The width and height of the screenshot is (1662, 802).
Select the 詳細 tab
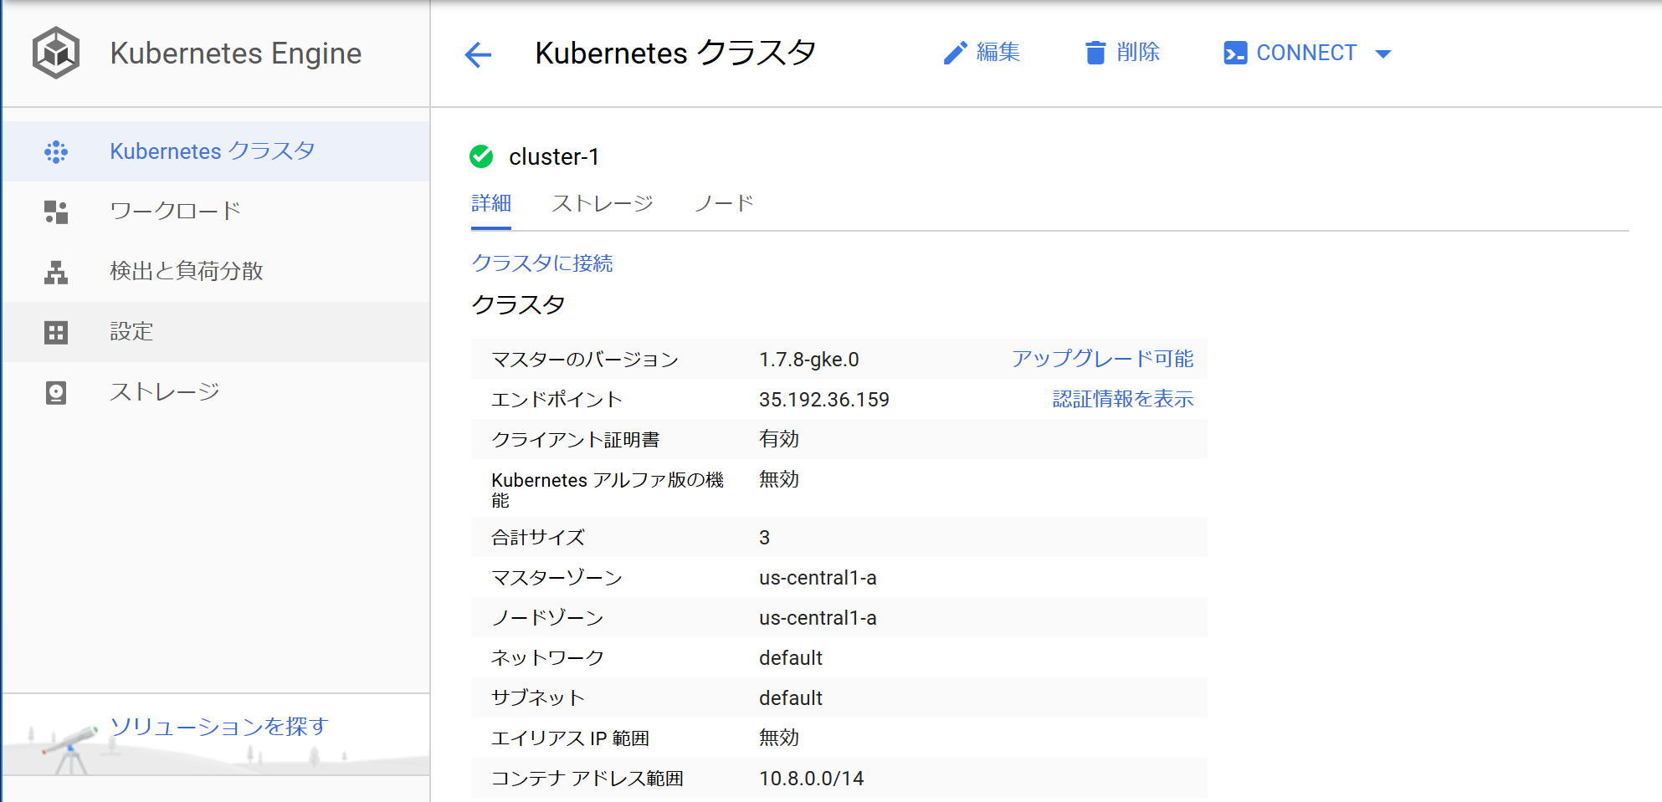coord(491,202)
